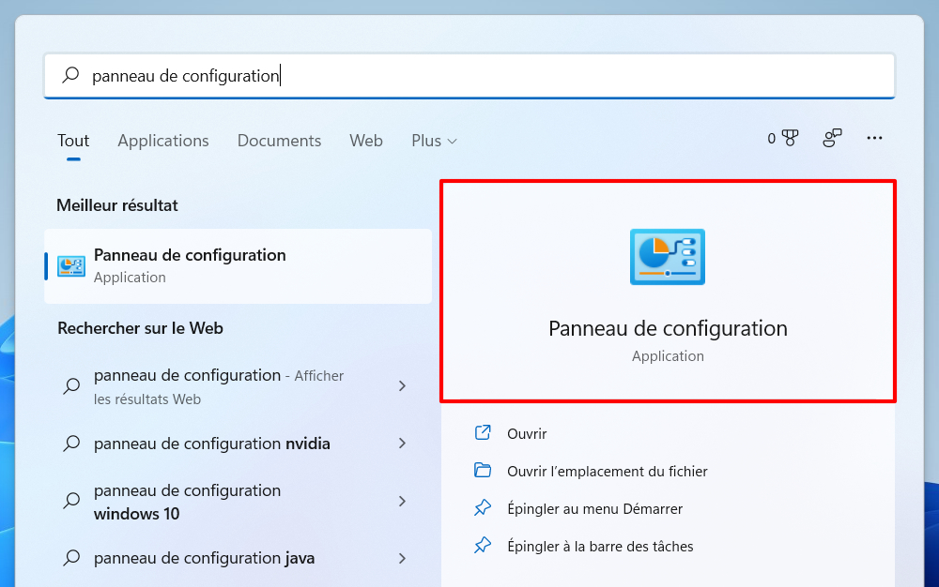Expand arrow for Afficher les résultats Web
939x587 pixels.
click(x=403, y=386)
